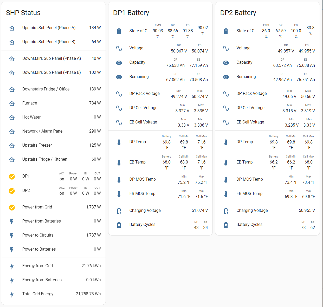323x307 pixels.
Task: Toggle the DP1 status checkmark badge
Action: click(12, 177)
